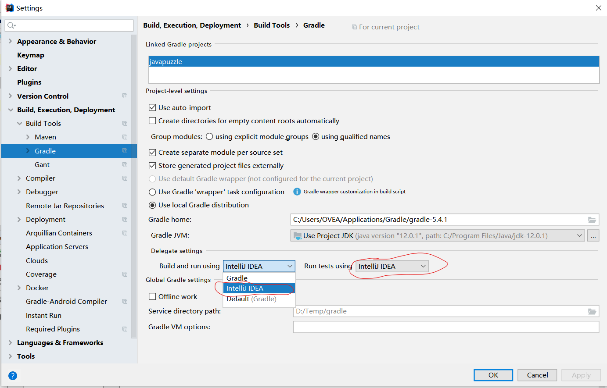Click the project-level icon beside Version Control
Screen dimensions: 607x388
[125, 96]
